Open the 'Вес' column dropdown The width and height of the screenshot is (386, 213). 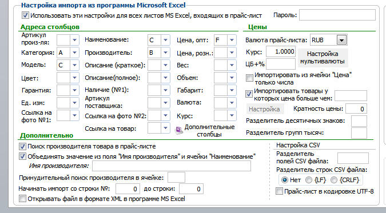coord(232,65)
